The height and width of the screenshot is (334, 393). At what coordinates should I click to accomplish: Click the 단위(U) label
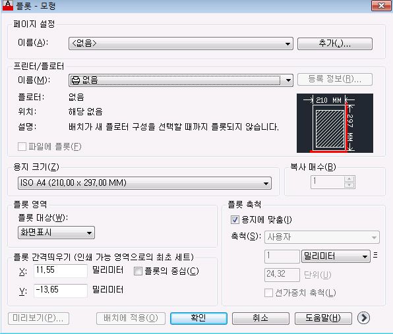(318, 275)
